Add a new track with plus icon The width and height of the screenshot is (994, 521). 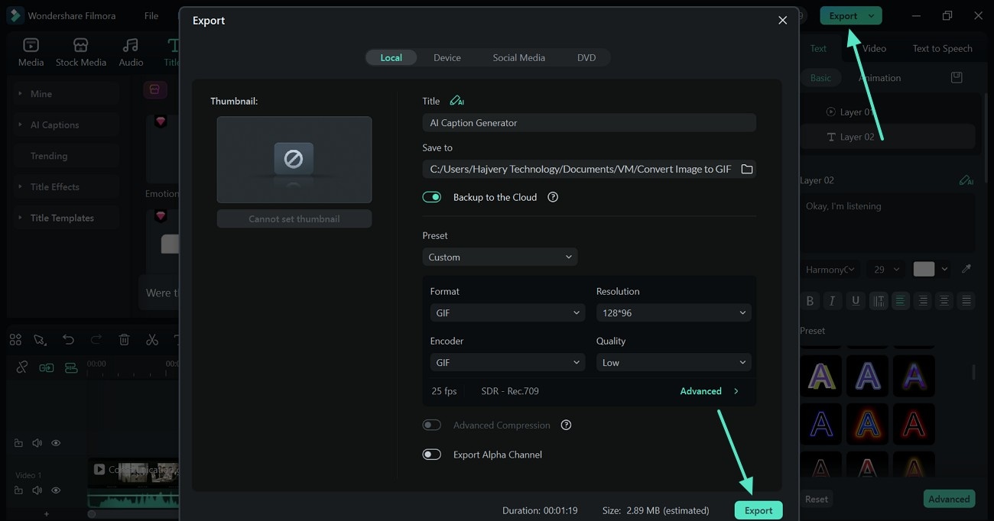[46, 514]
